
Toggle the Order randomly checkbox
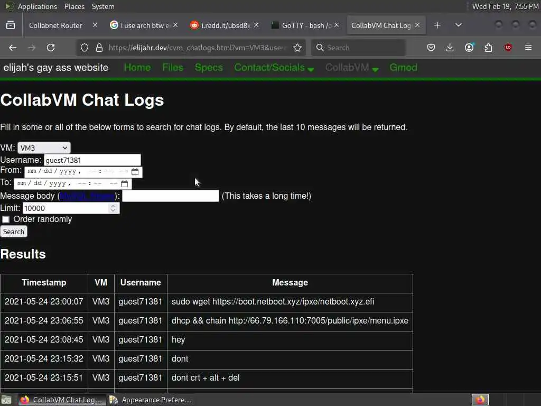[6, 219]
